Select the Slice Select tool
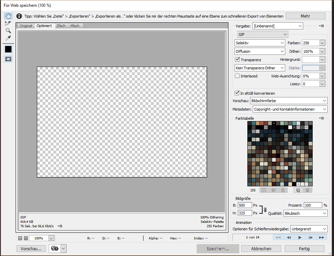This screenshot has width=334, height=256. click(x=8, y=23)
